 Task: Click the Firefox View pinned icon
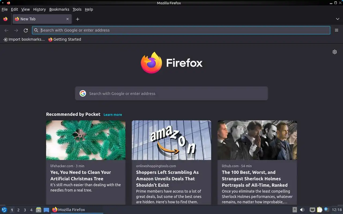pyautogui.click(x=5, y=19)
